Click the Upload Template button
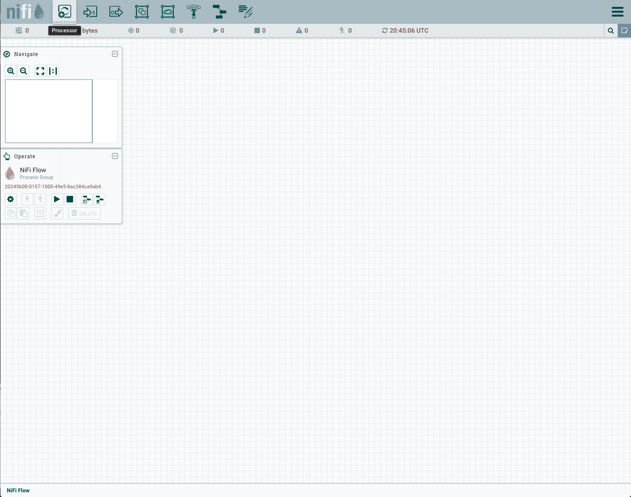631x497 pixels. 99,199
